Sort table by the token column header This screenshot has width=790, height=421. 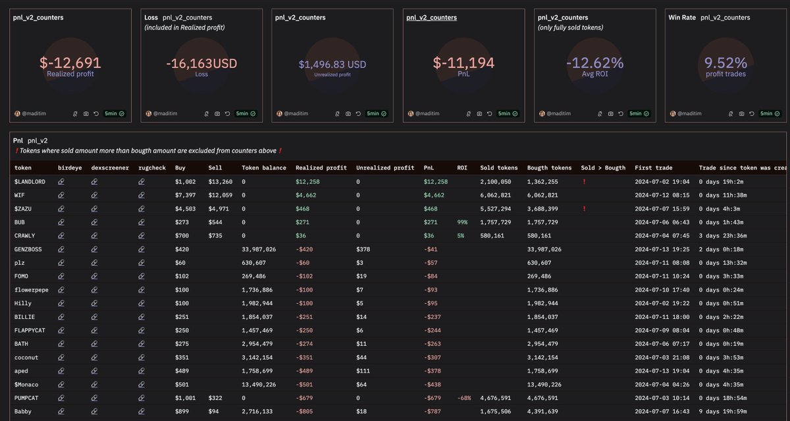point(22,168)
